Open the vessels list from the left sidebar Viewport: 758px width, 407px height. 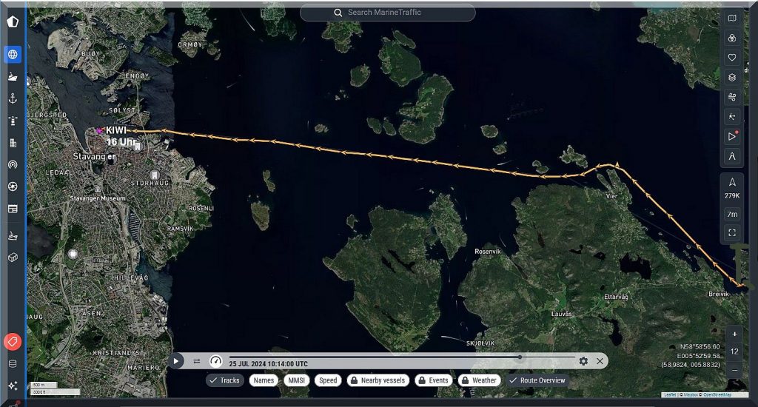(13, 76)
